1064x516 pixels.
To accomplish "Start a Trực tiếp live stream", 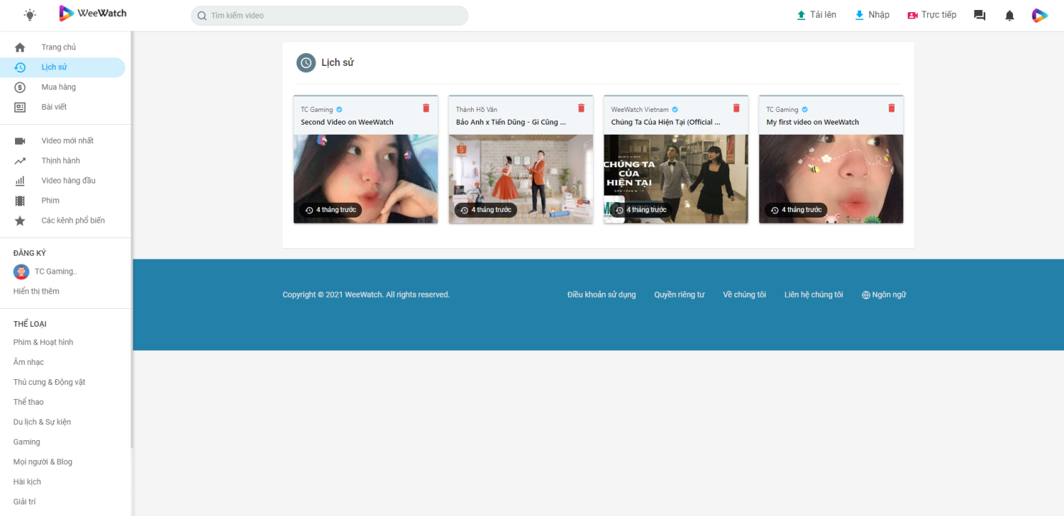I will (931, 15).
